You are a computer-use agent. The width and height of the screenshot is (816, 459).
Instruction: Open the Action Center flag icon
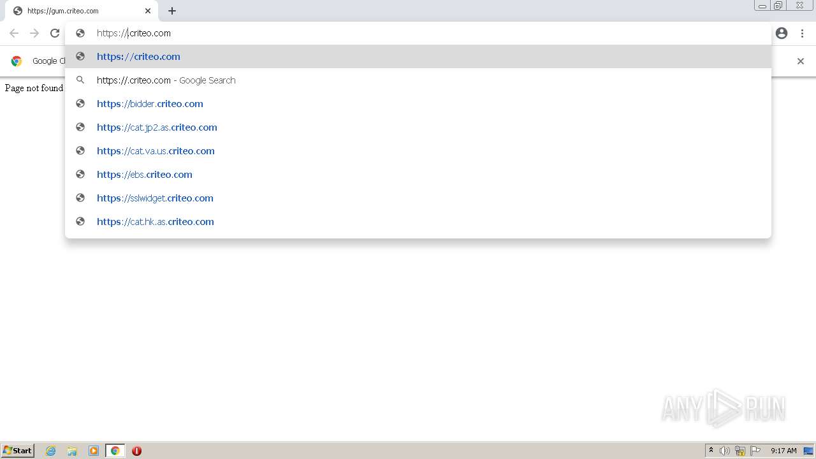pyautogui.click(x=755, y=451)
